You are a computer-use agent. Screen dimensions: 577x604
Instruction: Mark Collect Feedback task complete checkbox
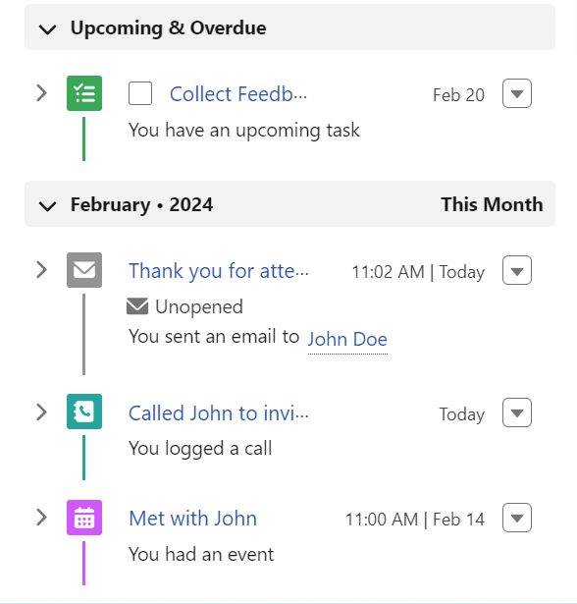pyautogui.click(x=140, y=93)
